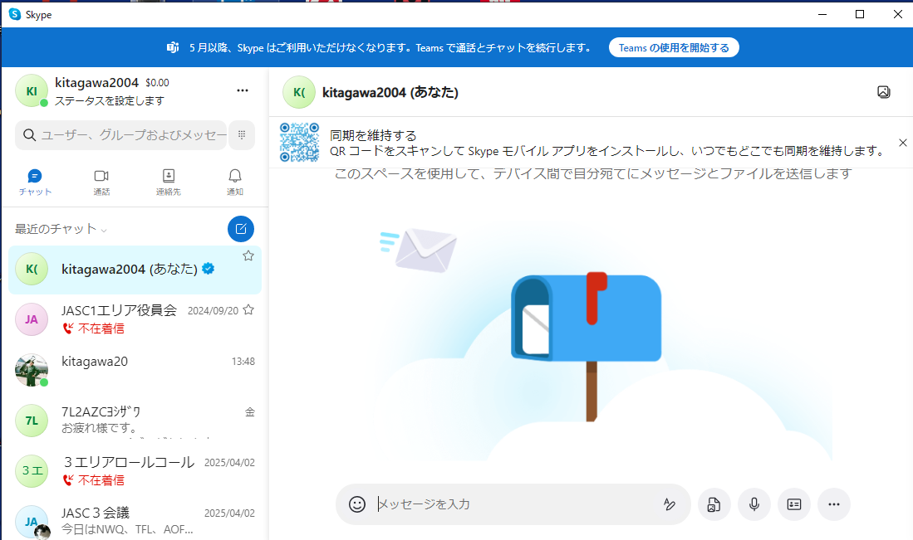Click the ステータスを設定します status link
Image resolution: width=913 pixels, height=540 pixels.
[x=110, y=101]
